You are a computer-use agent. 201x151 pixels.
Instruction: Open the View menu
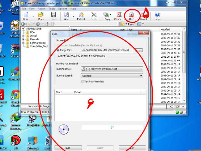32,9
